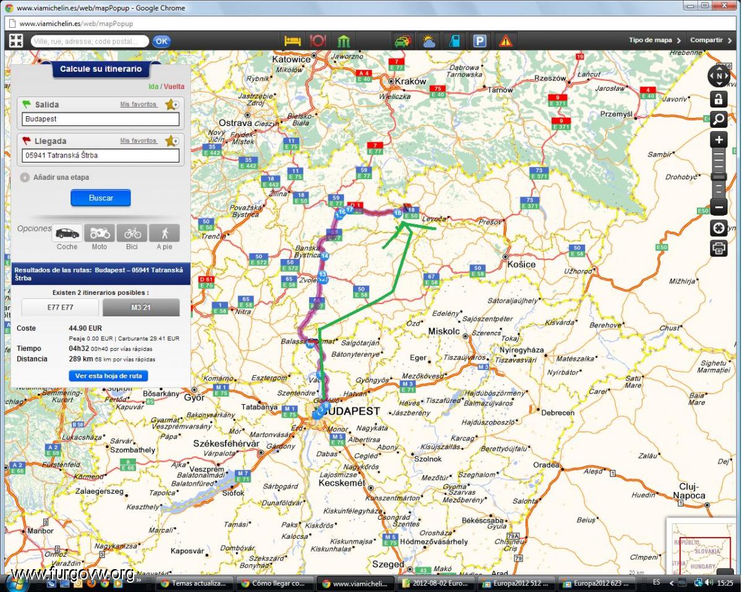This screenshot has height=592, width=742.
Task: Select Vuelta return option
Action: pos(174,87)
